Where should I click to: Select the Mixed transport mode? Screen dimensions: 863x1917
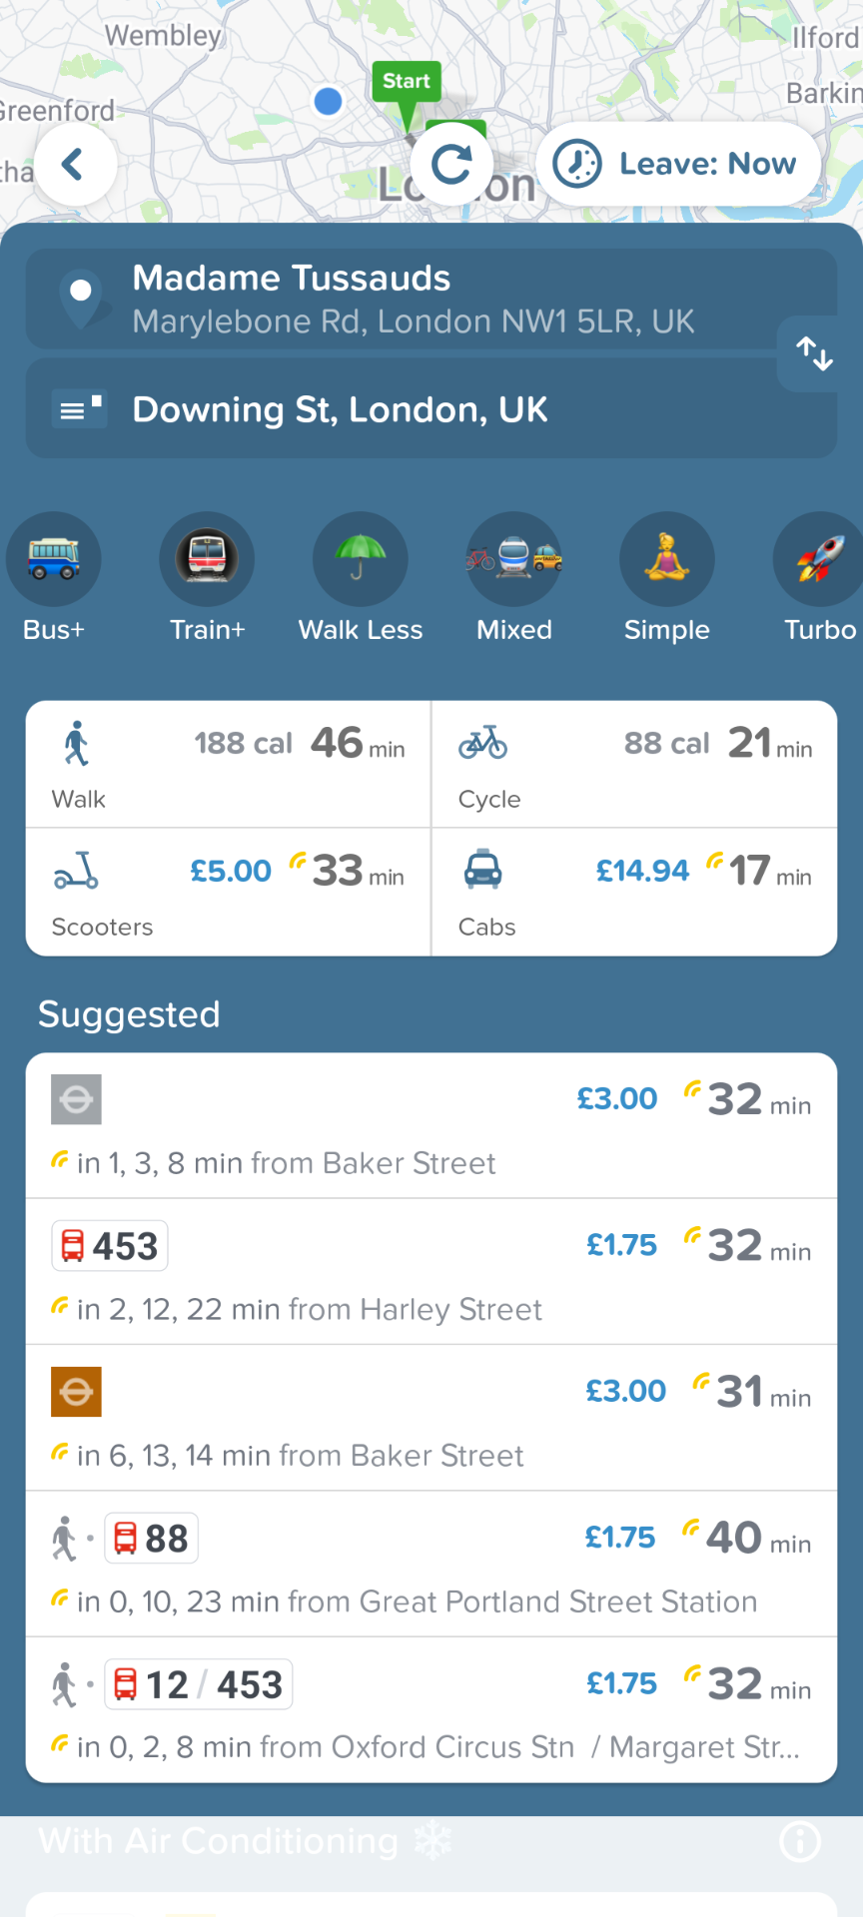tap(514, 577)
